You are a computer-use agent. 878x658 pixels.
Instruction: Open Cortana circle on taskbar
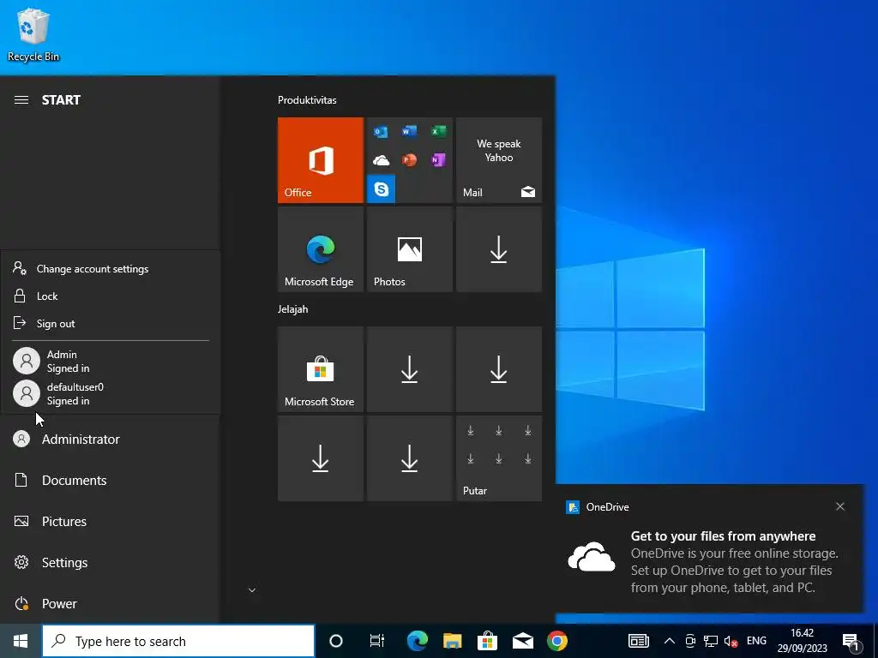pos(336,641)
